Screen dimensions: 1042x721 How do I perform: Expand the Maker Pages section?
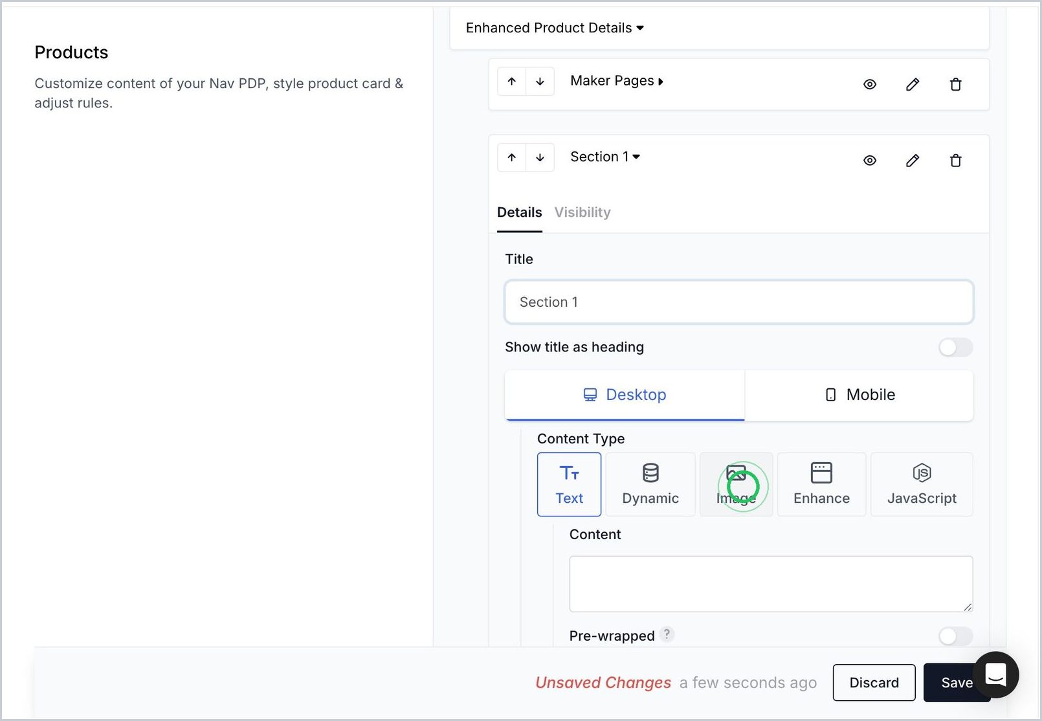pyautogui.click(x=617, y=81)
